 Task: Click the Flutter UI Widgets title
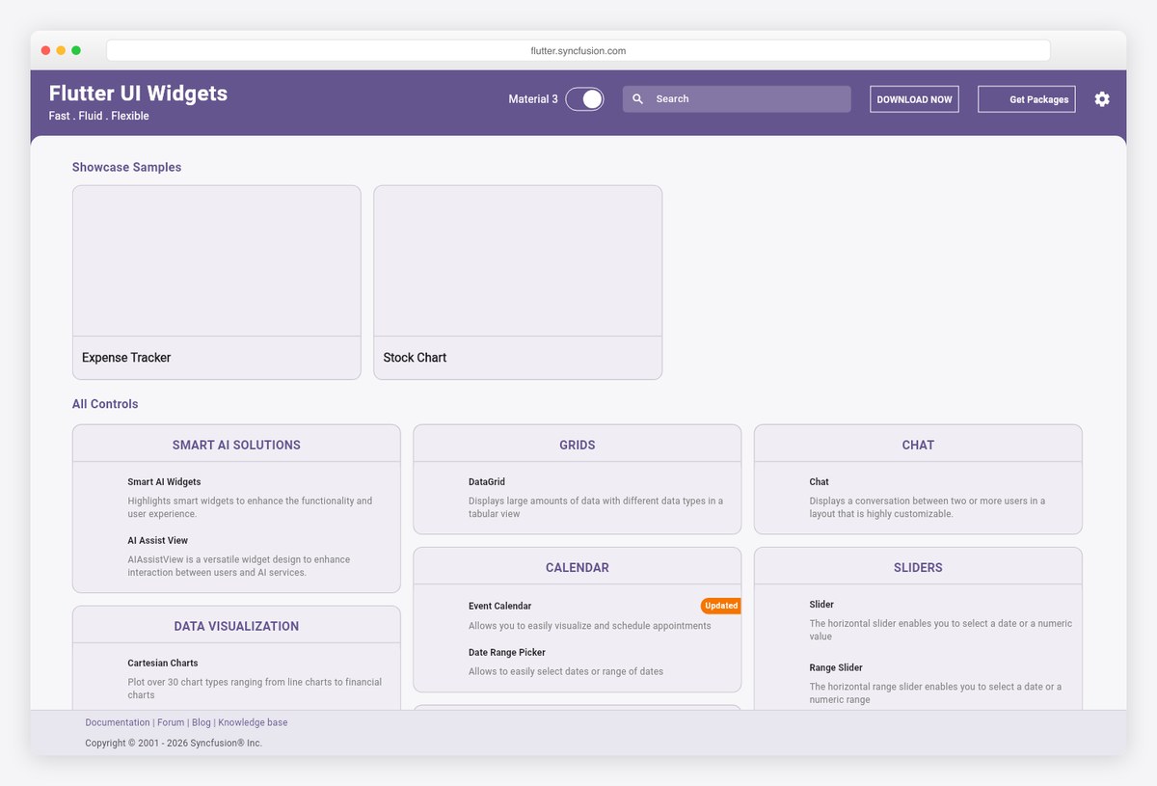(x=138, y=93)
